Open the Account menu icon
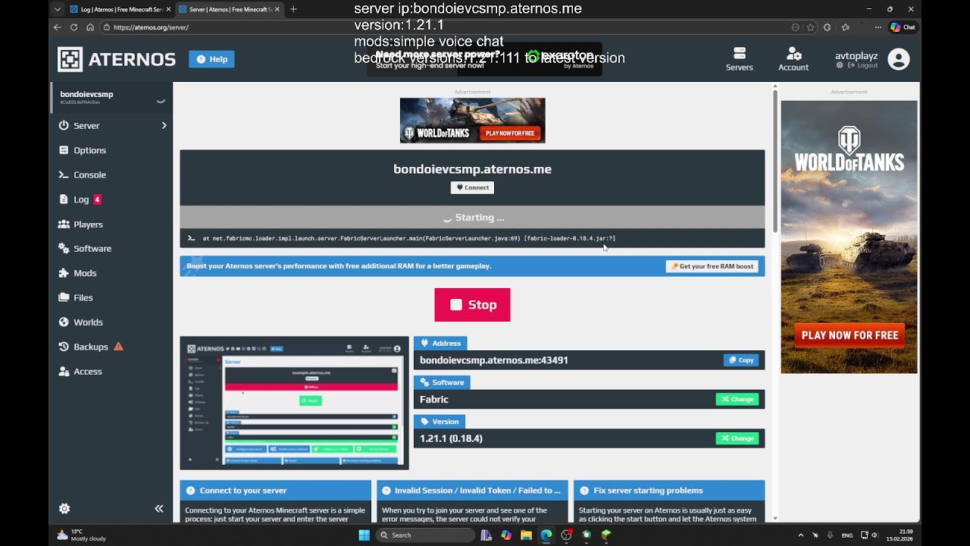Viewport: 970px width, 546px height. click(x=793, y=59)
